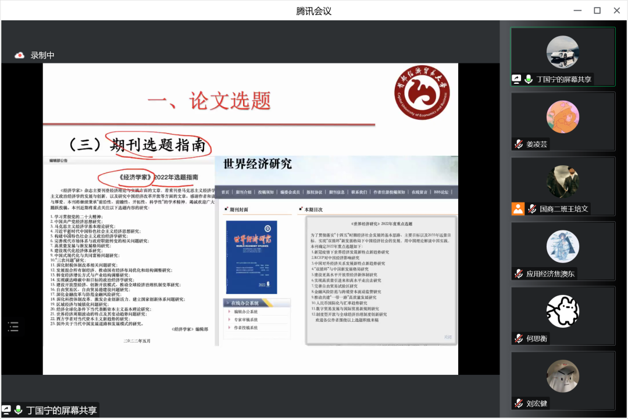The width and height of the screenshot is (628, 419).
Task: Click the screen share icon in bottom-left label
Action: coord(6,410)
